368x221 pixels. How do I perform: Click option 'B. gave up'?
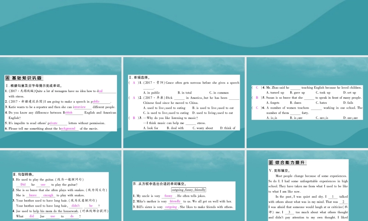(x=297, y=92)
